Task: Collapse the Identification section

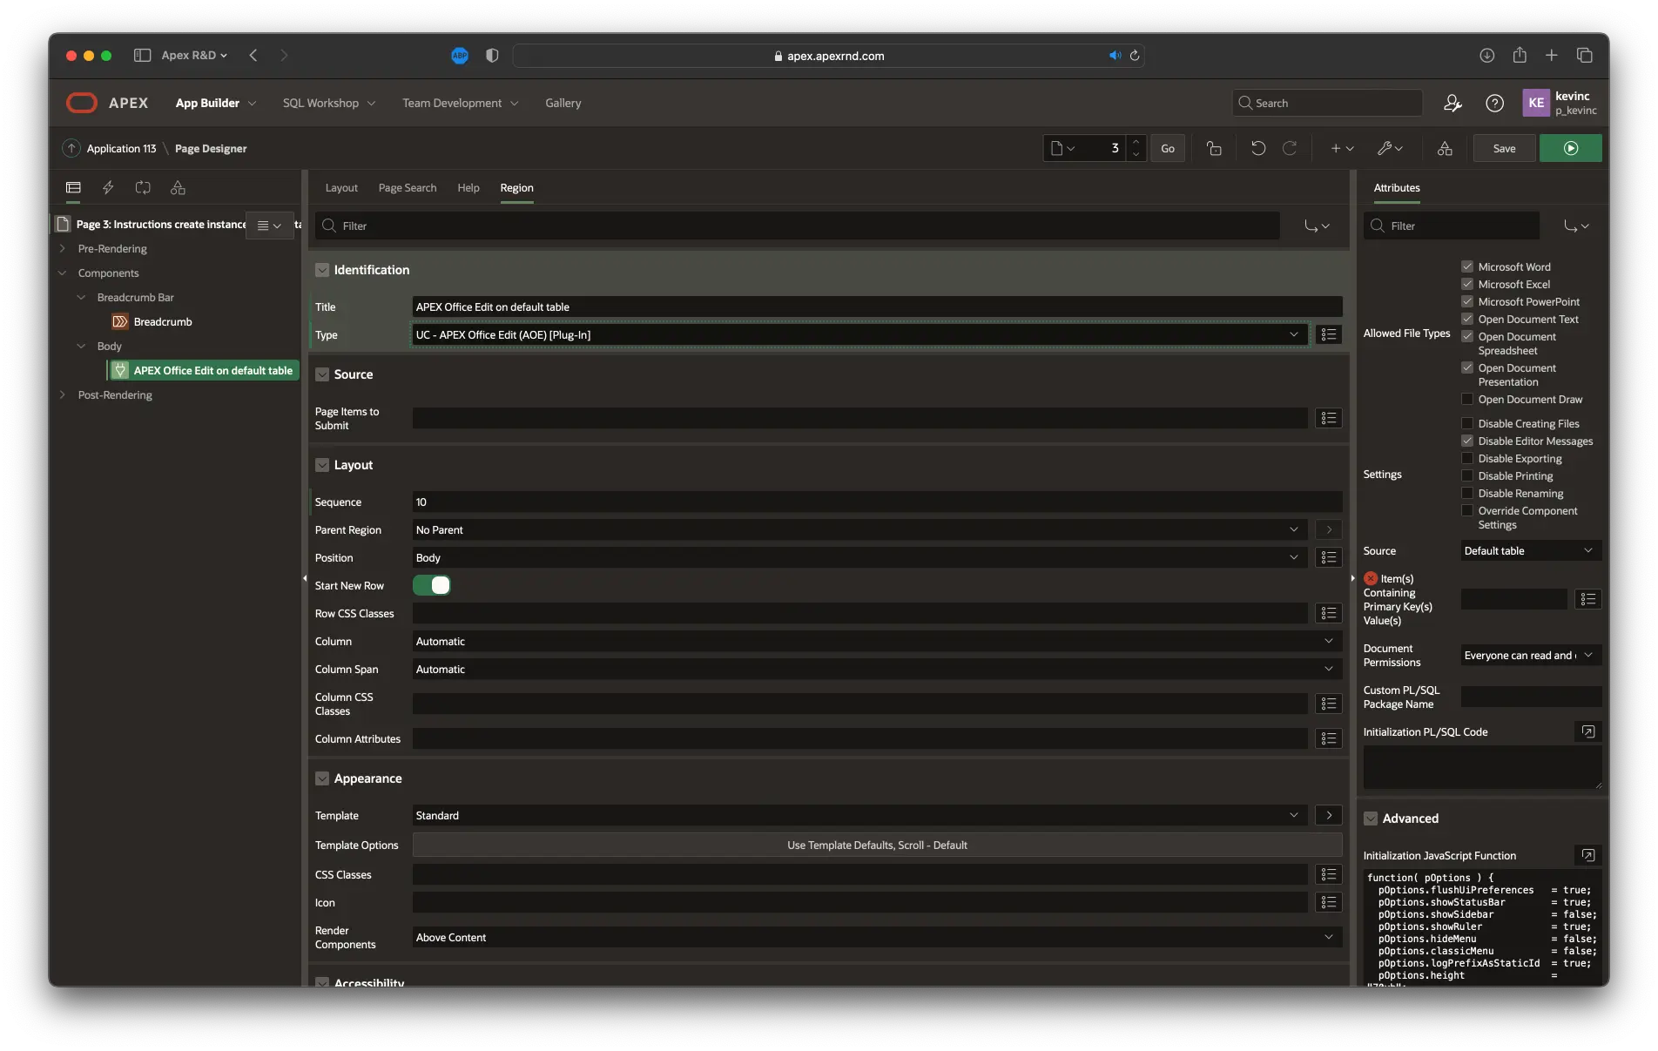Action: coord(322,270)
